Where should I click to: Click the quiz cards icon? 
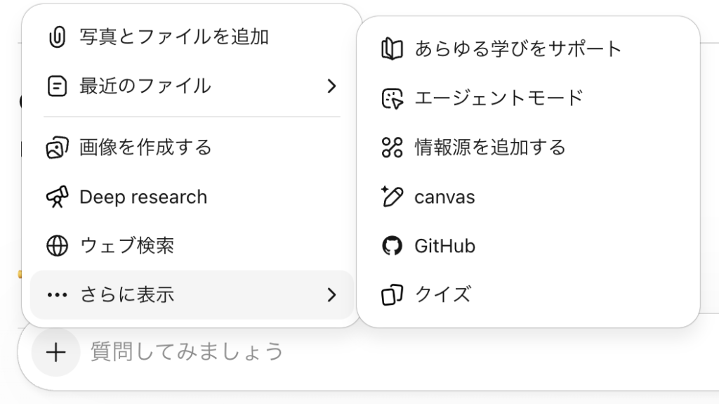[x=392, y=294]
